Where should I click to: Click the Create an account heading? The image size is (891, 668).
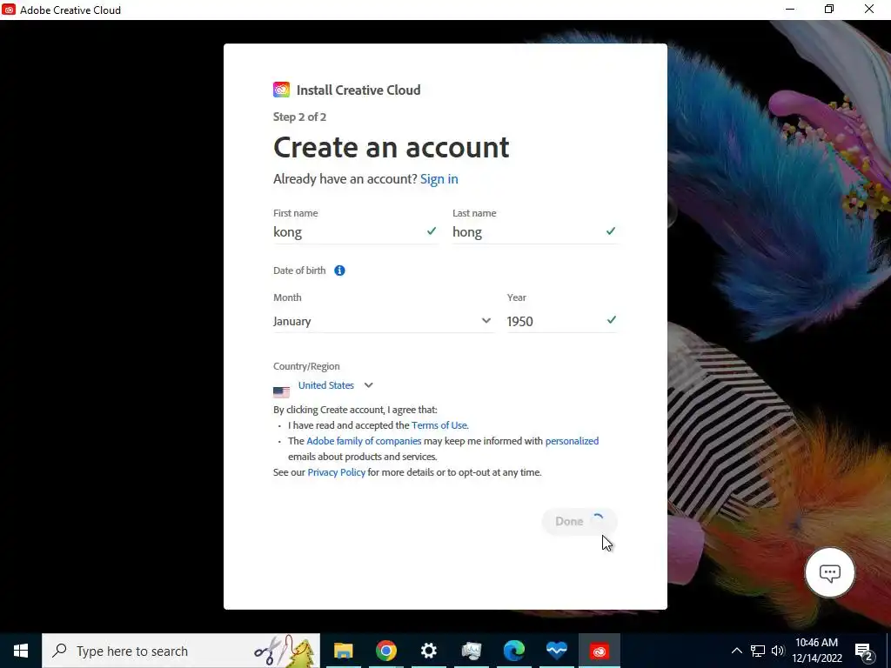click(391, 147)
